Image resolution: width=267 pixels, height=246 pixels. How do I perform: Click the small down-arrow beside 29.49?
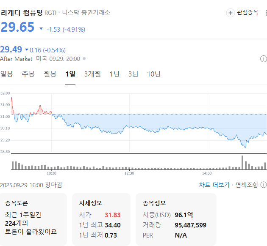pos(27,50)
